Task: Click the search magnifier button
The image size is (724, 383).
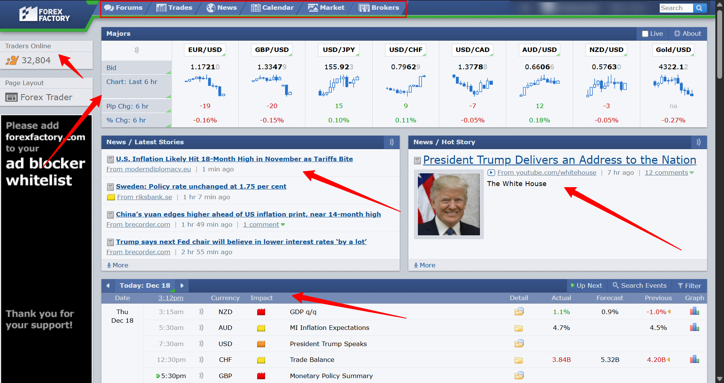Action: tap(699, 8)
